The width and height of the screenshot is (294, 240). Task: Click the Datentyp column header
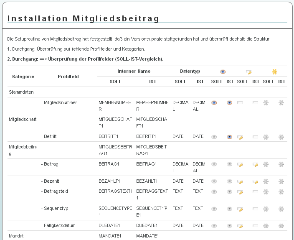pyautogui.click(x=190, y=71)
